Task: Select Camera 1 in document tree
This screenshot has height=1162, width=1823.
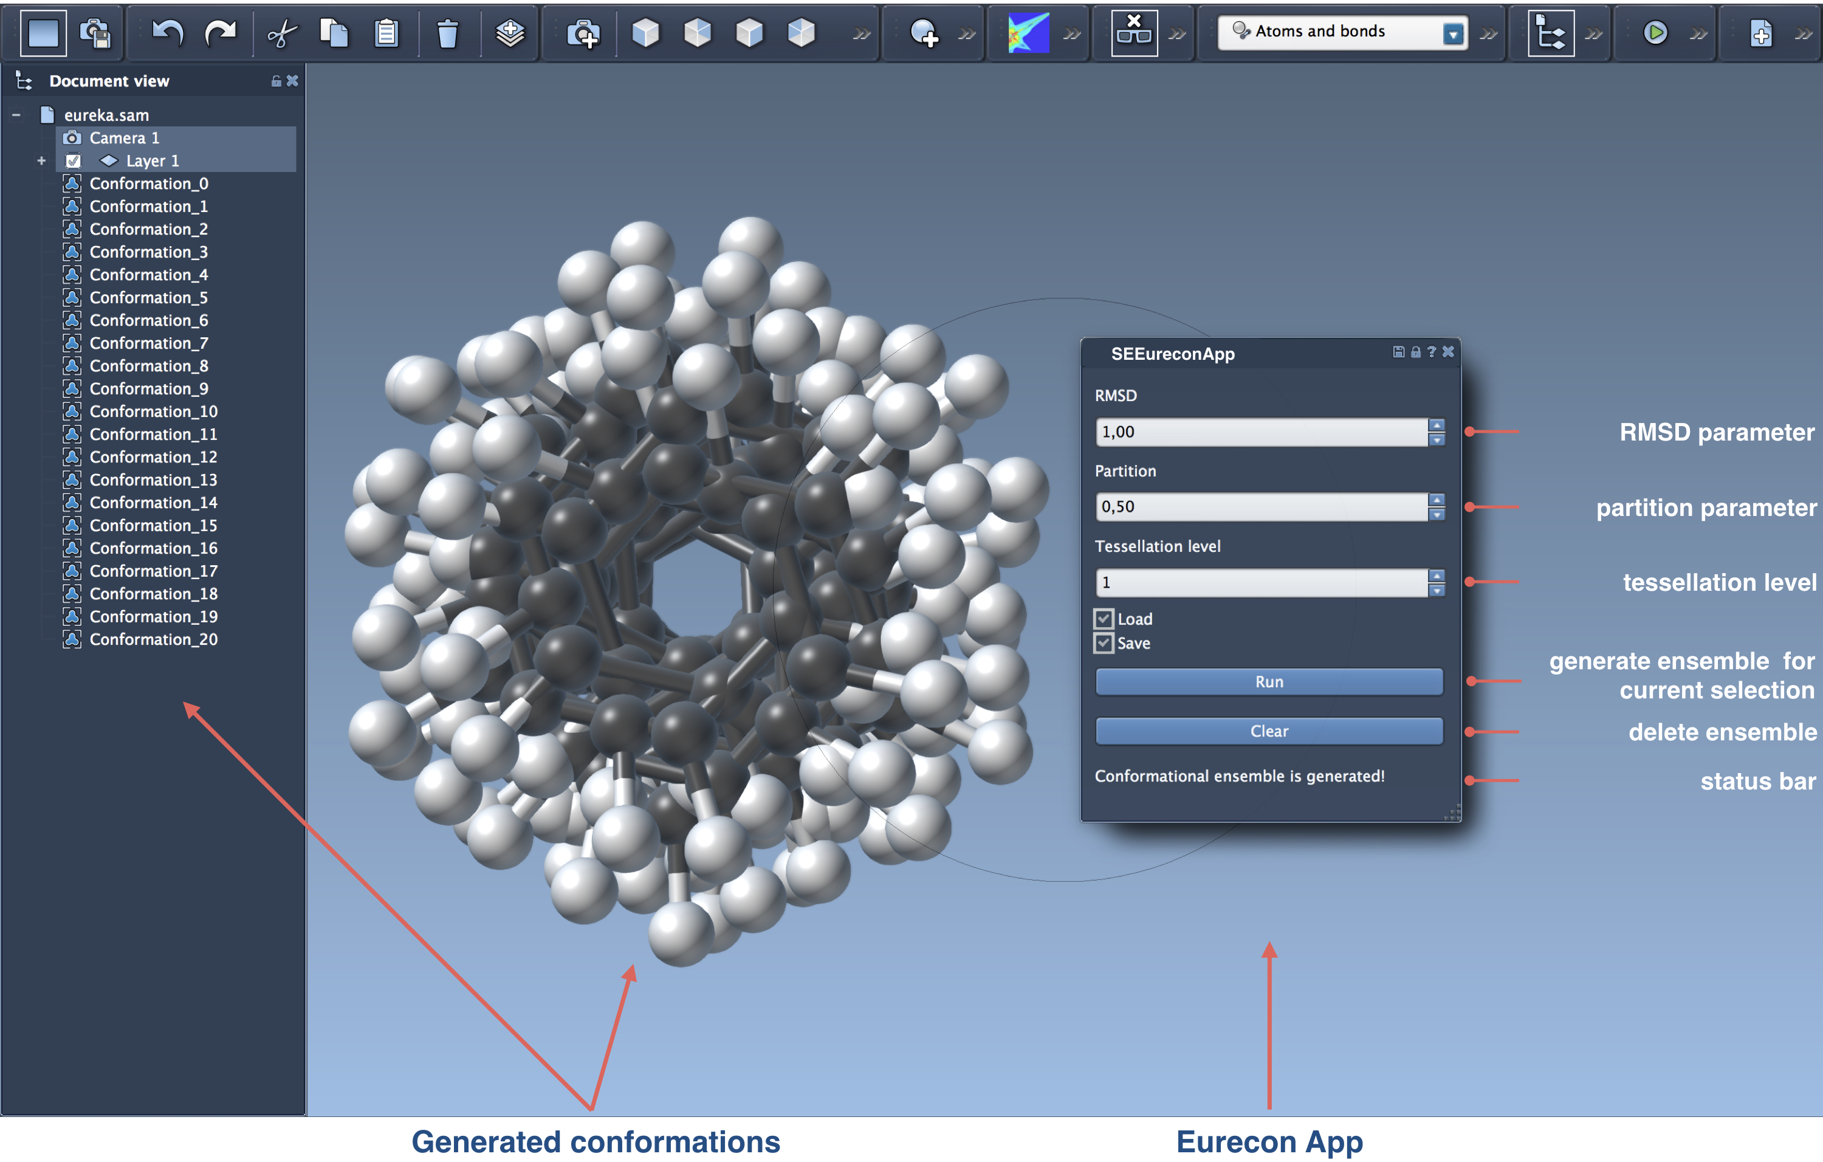Action: tap(124, 138)
